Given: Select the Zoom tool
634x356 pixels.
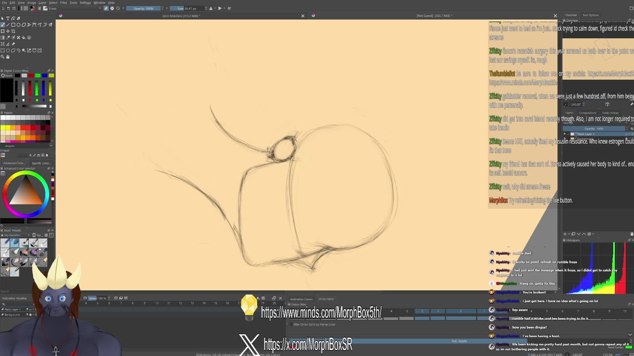Looking at the screenshot, I should point(2,56).
